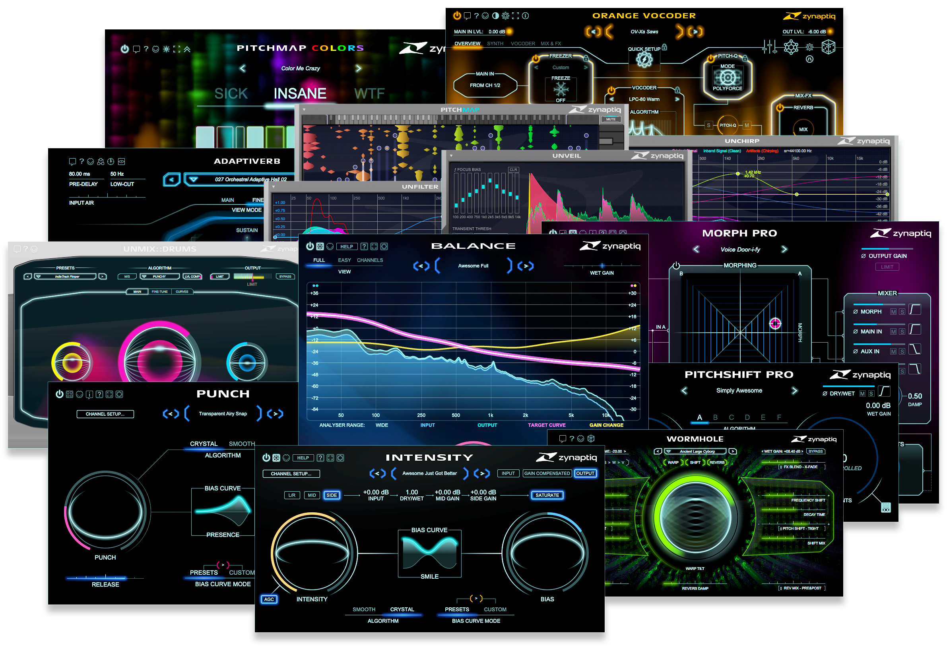Adjust the RELEASE slider in Punch

(x=105, y=578)
